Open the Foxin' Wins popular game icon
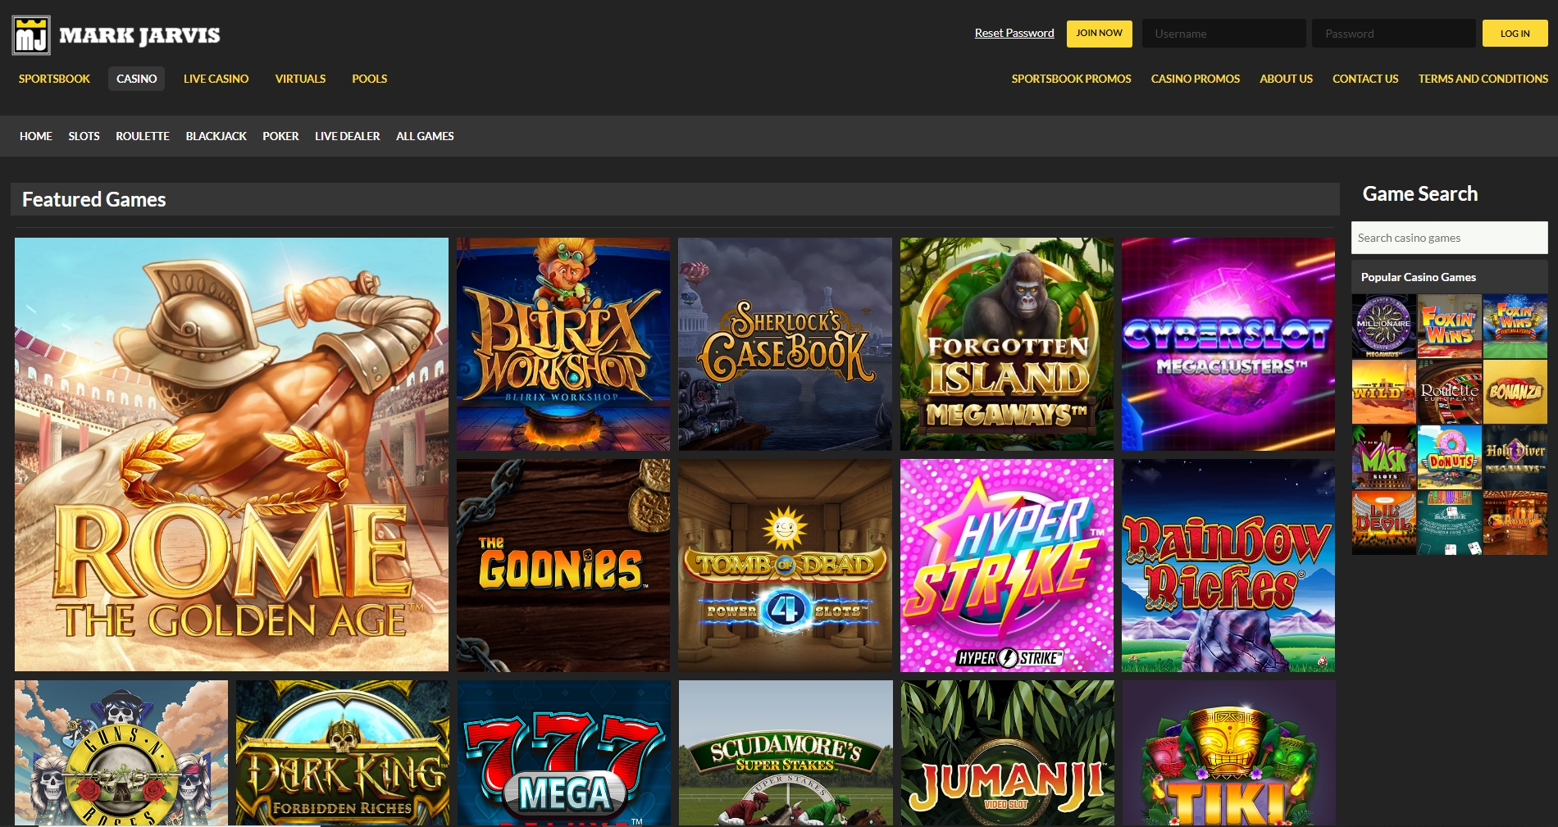Viewport: 1558px width, 827px height. (1450, 326)
